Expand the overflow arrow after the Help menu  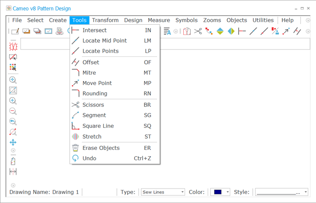pyautogui.click(x=308, y=20)
